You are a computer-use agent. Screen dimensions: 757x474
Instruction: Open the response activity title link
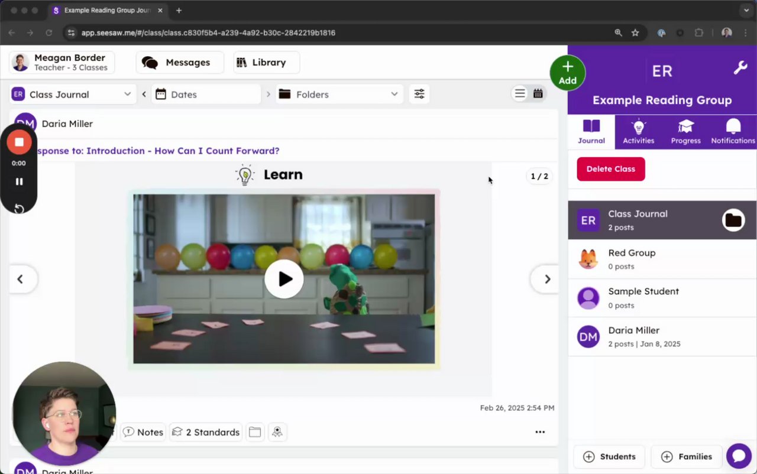tap(157, 151)
